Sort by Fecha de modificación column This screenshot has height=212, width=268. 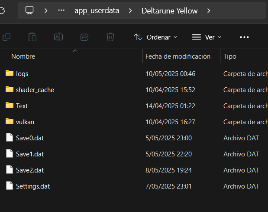click(178, 56)
